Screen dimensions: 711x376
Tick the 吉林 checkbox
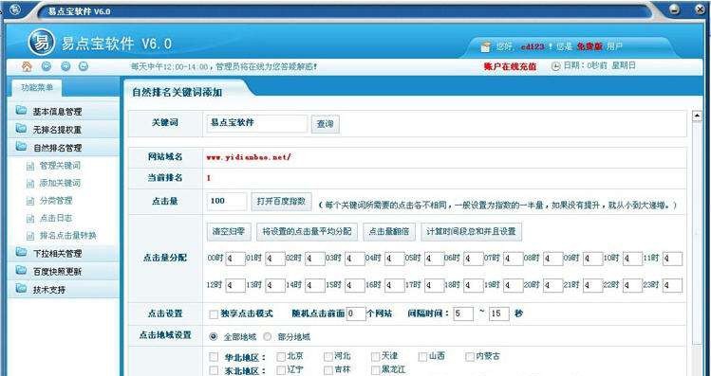328,370
